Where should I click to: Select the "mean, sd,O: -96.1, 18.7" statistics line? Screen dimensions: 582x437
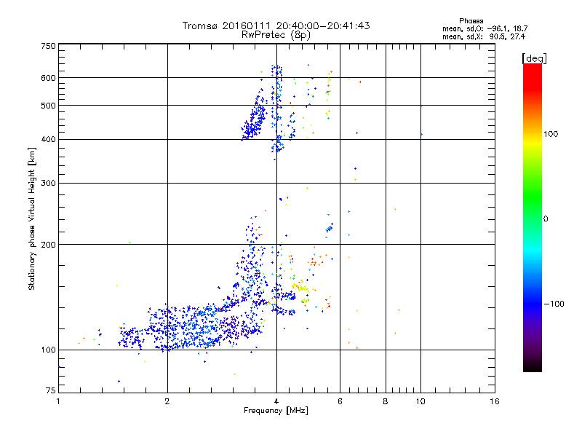pyautogui.click(x=485, y=28)
